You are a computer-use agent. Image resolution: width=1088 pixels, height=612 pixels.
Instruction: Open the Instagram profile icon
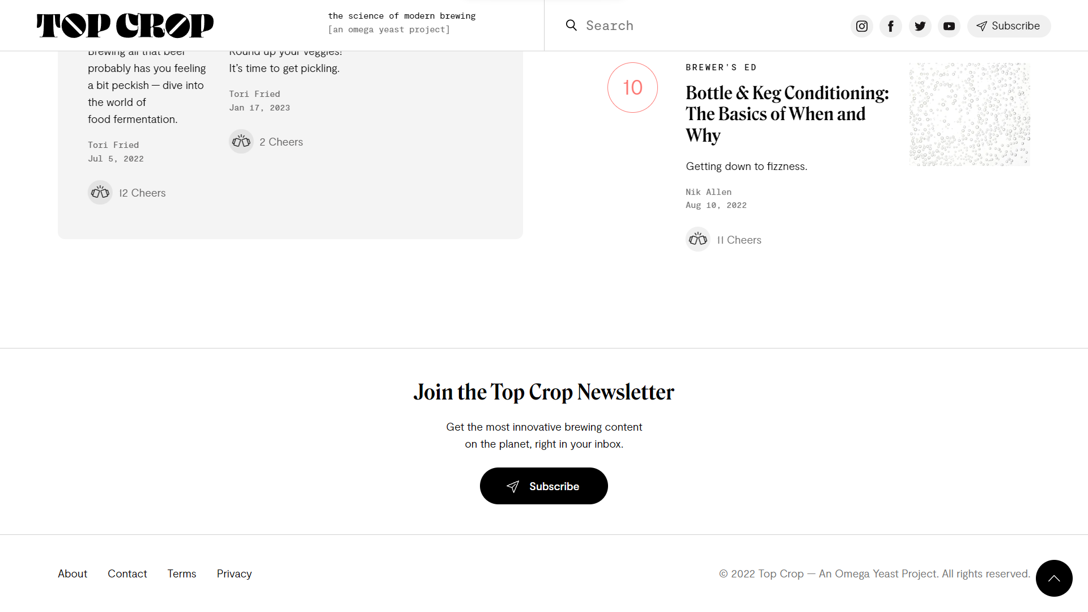pyautogui.click(x=862, y=26)
